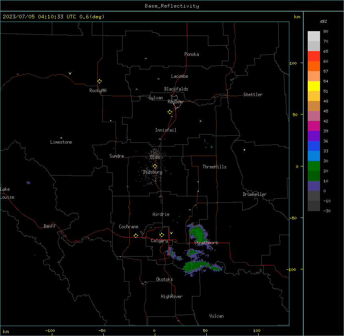
Task: Click the Limestone label
Action: tap(61, 142)
